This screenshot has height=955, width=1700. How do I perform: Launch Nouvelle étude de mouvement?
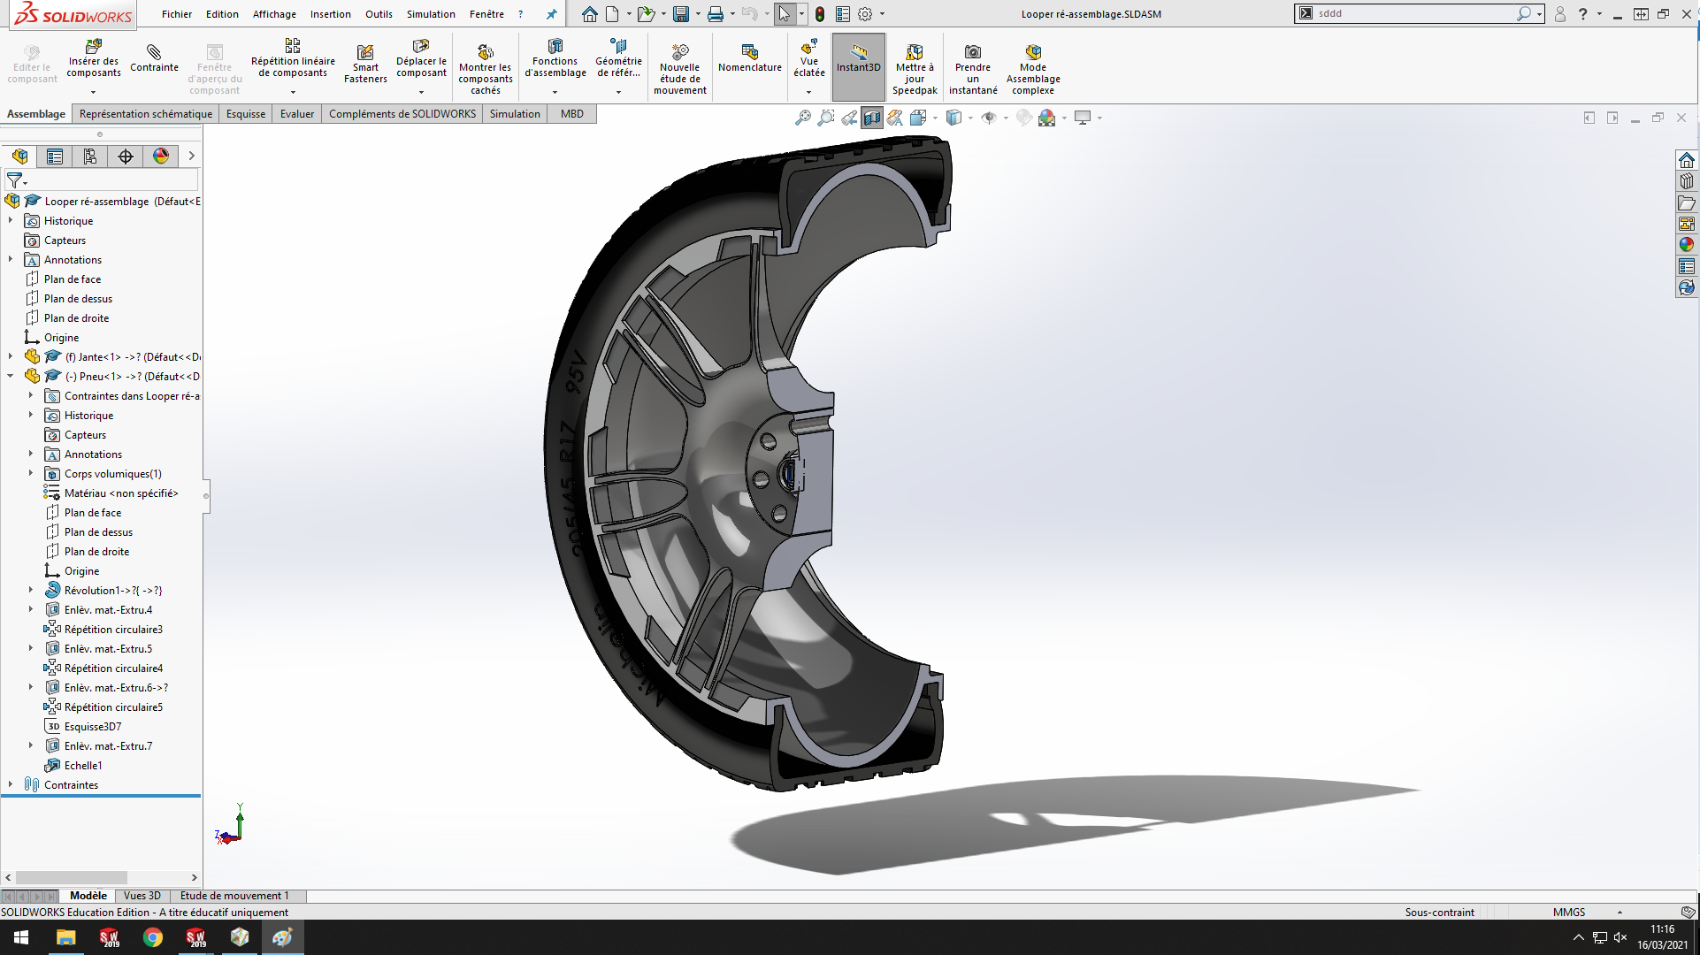pyautogui.click(x=679, y=66)
